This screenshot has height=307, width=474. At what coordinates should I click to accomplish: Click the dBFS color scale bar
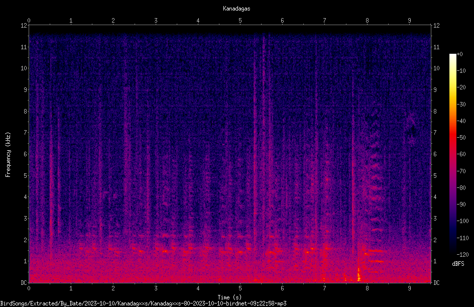[x=452, y=154]
